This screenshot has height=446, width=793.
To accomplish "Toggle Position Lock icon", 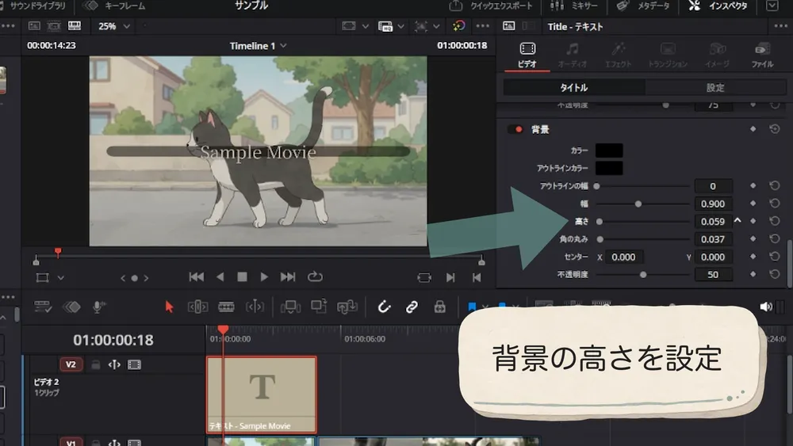I will [x=440, y=307].
